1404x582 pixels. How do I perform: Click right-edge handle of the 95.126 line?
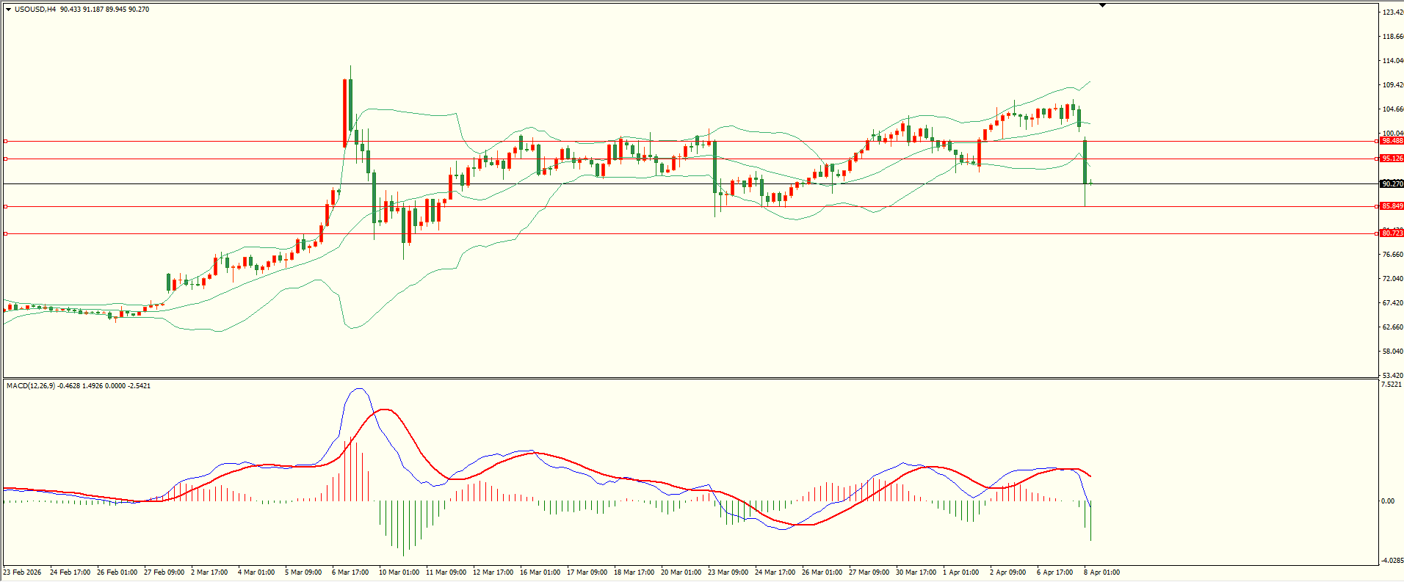click(x=1375, y=159)
